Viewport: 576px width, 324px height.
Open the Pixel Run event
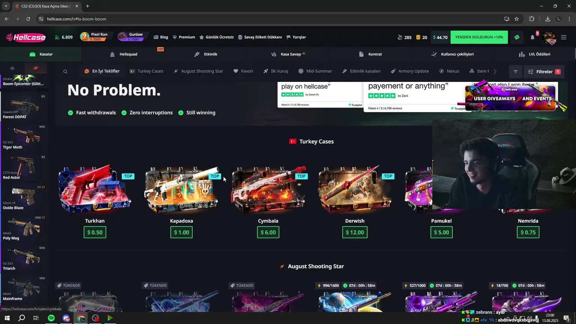tap(94, 37)
